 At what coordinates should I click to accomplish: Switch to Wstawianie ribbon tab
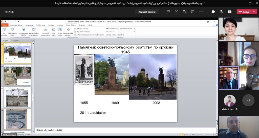(x=29, y=25)
